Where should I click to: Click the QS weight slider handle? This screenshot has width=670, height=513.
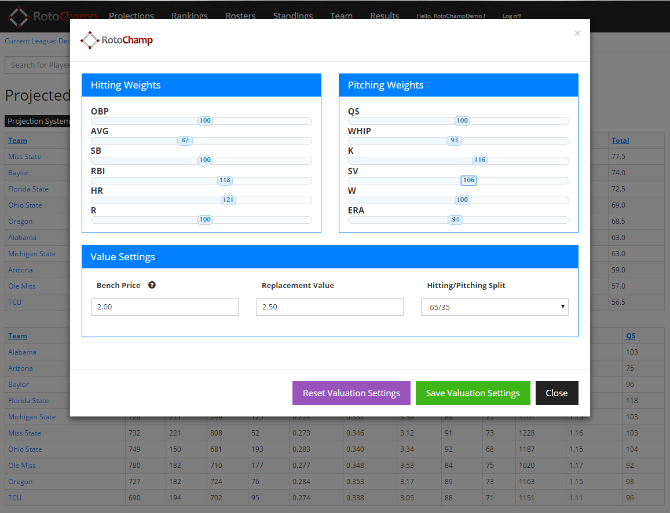click(x=462, y=121)
